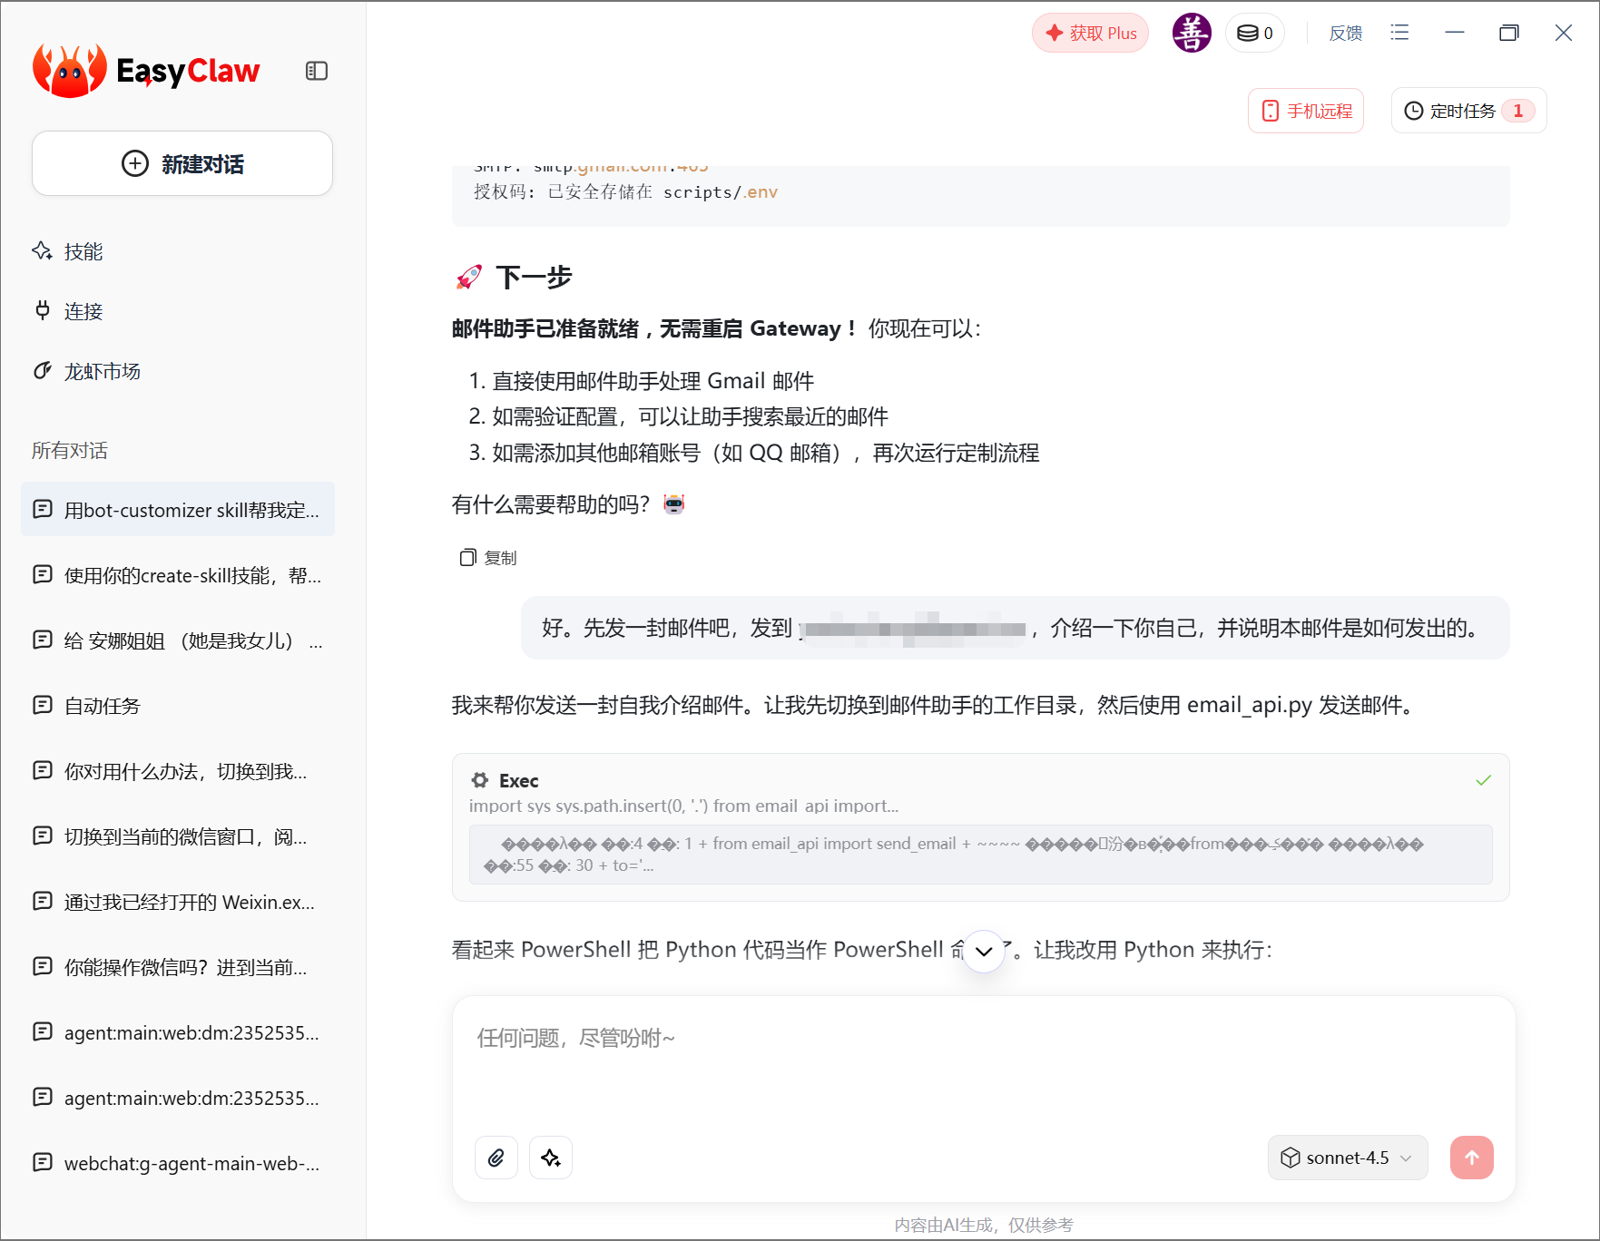This screenshot has height=1241, width=1600.
Task: Open the 龙虾市场 marketplace
Action: click(x=86, y=371)
